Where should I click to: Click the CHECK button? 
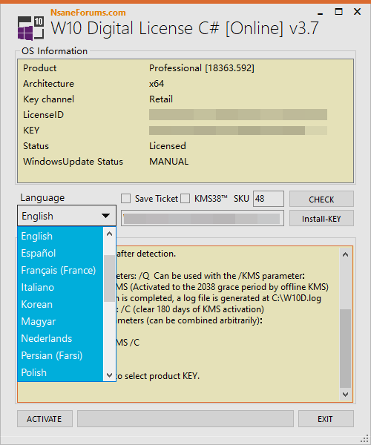(x=321, y=199)
